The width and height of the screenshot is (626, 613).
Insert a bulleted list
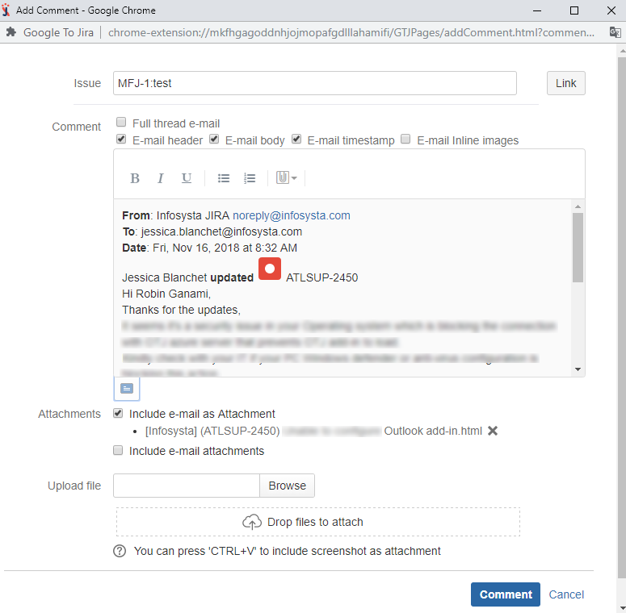224,178
